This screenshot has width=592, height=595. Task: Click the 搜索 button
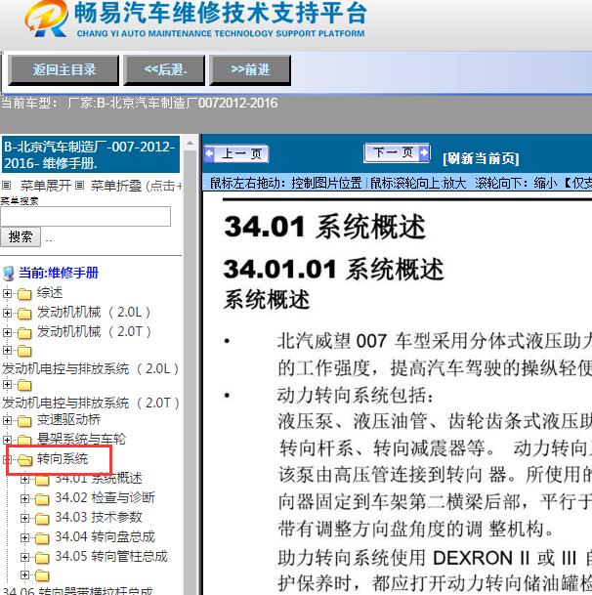pyautogui.click(x=21, y=236)
